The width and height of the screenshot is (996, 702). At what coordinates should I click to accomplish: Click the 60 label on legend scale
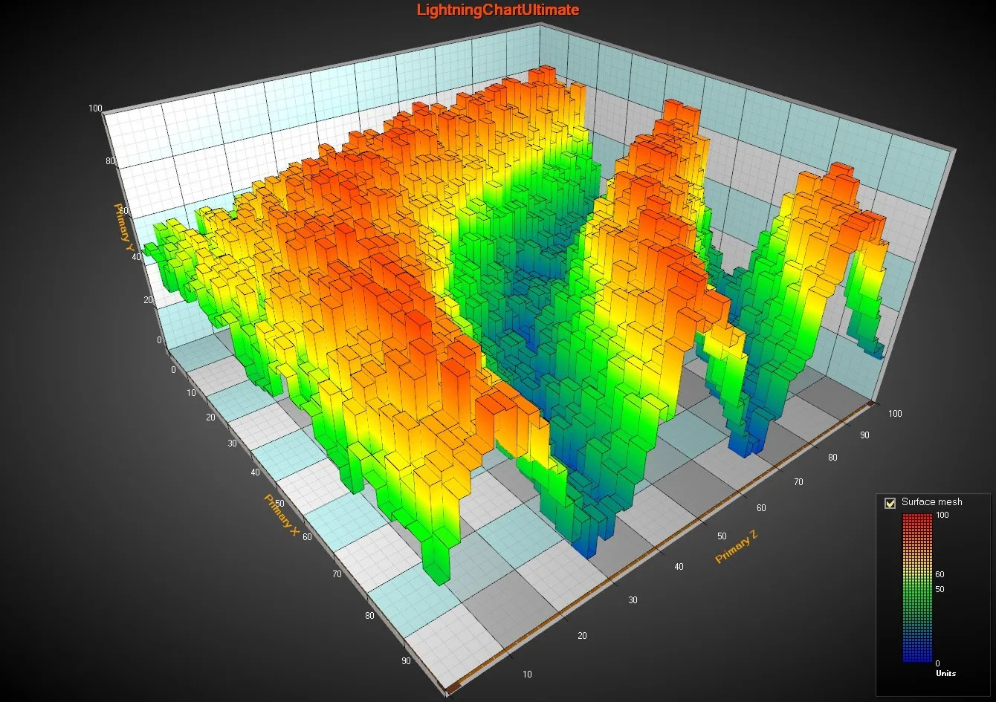point(940,574)
